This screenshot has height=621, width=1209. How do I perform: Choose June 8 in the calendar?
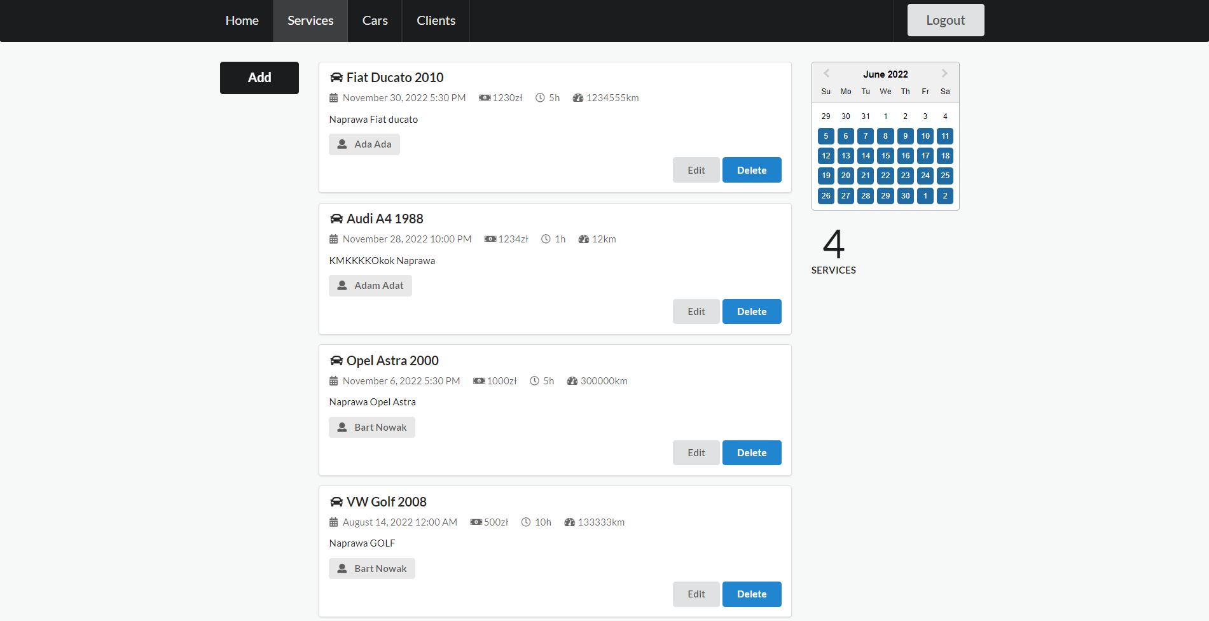pos(885,136)
